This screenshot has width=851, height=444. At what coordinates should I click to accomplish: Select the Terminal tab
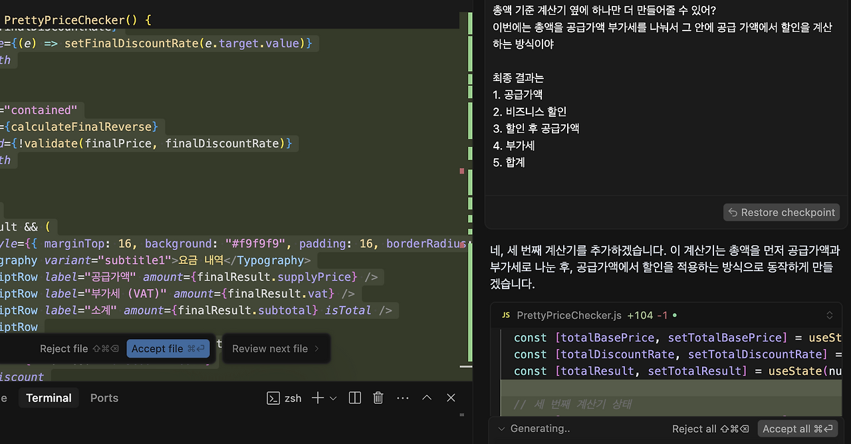coord(49,397)
